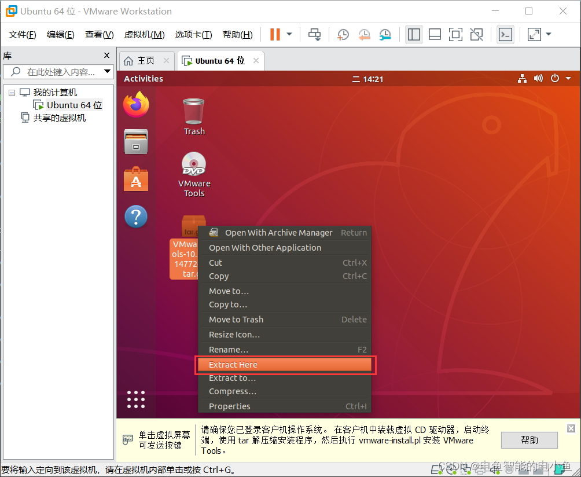Choose Copy in the context menu
Screen dimensions: 581x477
pyautogui.click(x=285, y=276)
